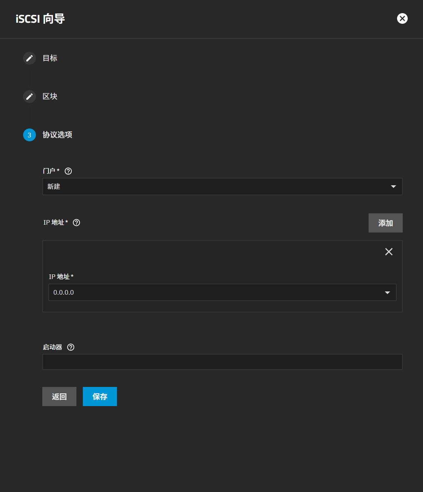Select the 协议选项 step label

pyautogui.click(x=57, y=135)
